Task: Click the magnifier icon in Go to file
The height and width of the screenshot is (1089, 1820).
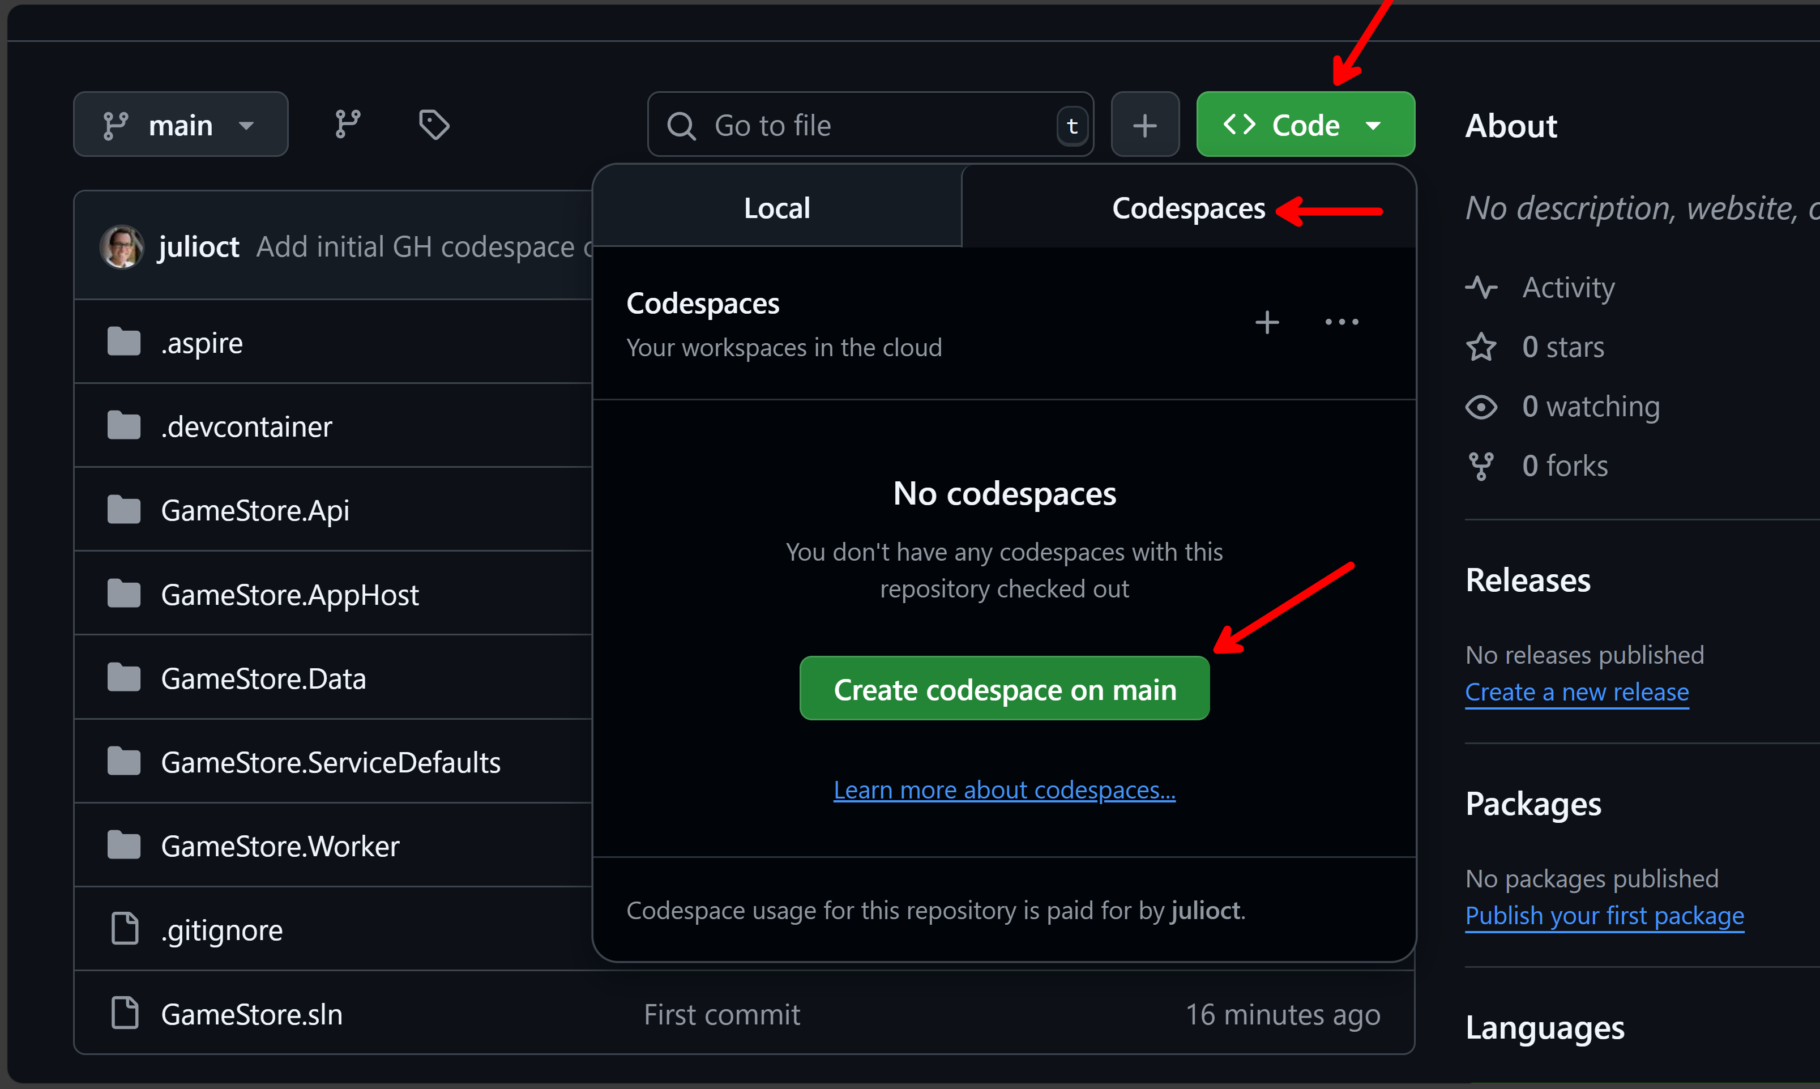Action: [x=681, y=126]
